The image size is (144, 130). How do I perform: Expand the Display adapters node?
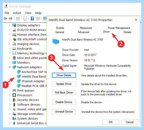tap(10, 25)
